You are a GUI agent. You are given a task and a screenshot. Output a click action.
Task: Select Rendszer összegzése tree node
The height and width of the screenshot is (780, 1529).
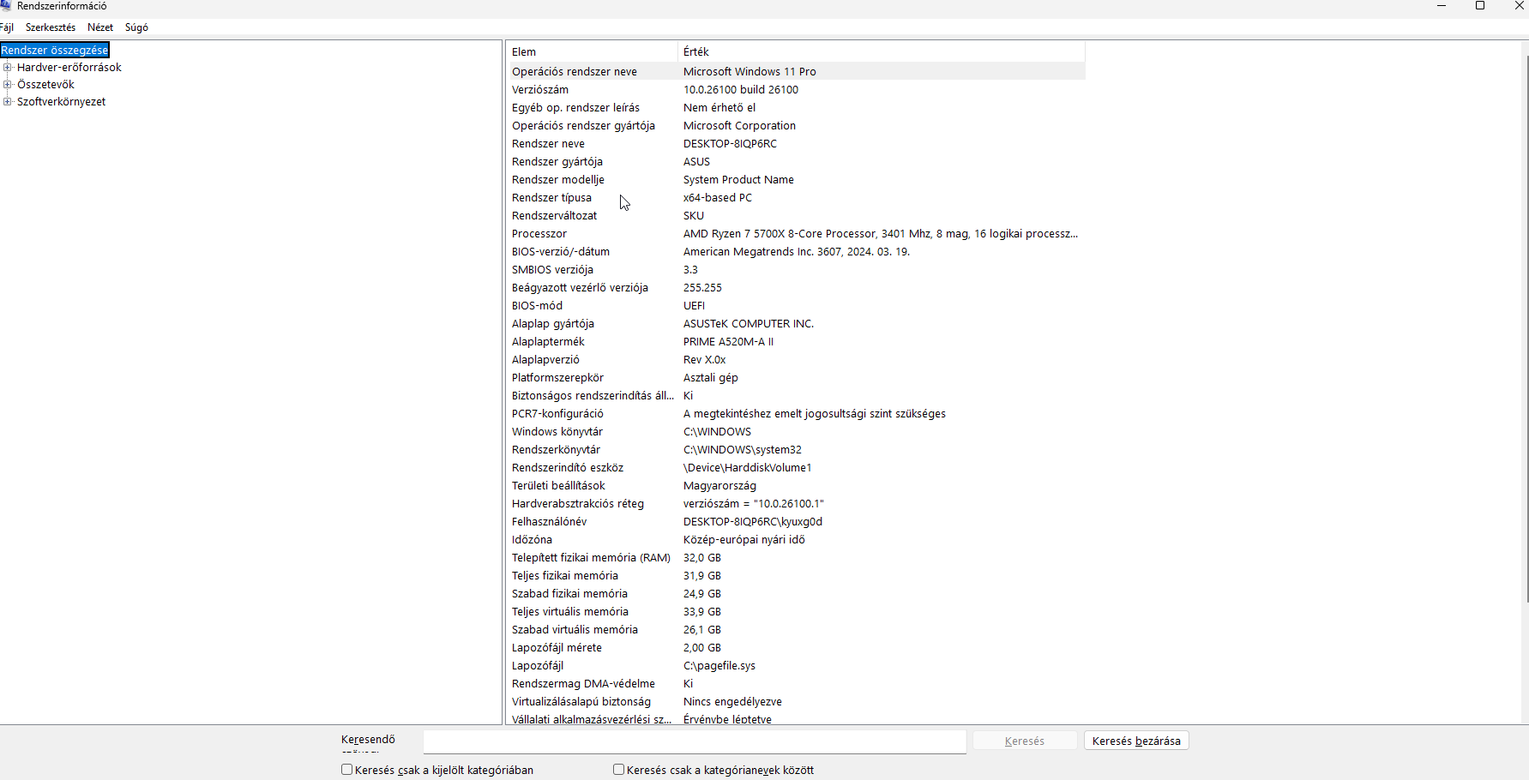[x=55, y=51]
